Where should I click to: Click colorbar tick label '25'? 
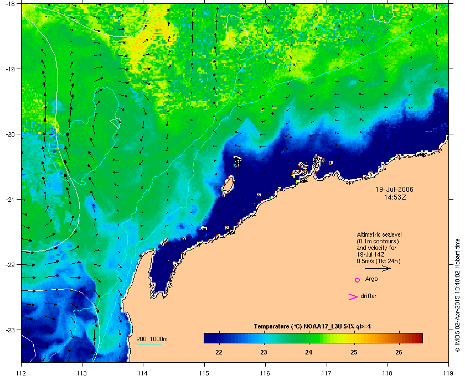coord(354,352)
